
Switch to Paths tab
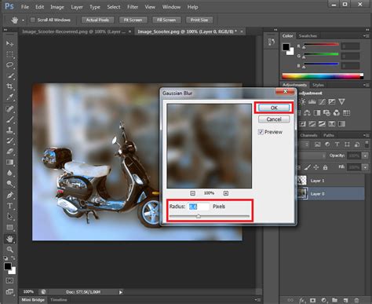[x=329, y=135]
